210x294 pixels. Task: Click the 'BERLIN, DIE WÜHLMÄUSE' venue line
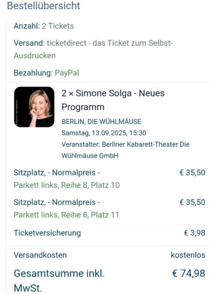point(101,122)
